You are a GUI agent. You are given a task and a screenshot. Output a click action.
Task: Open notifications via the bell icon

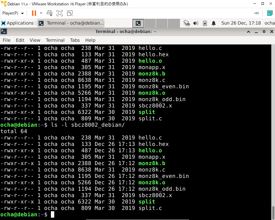click(214, 23)
